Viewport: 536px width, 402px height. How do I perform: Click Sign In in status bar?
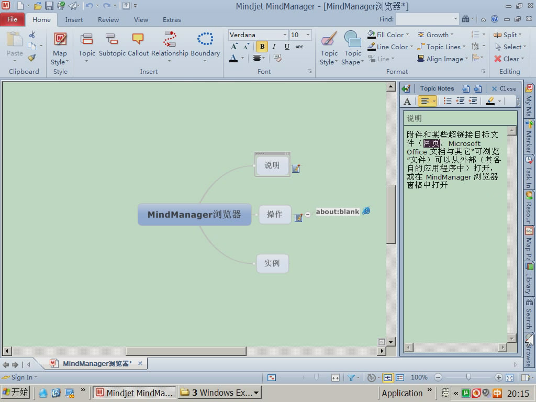19,377
